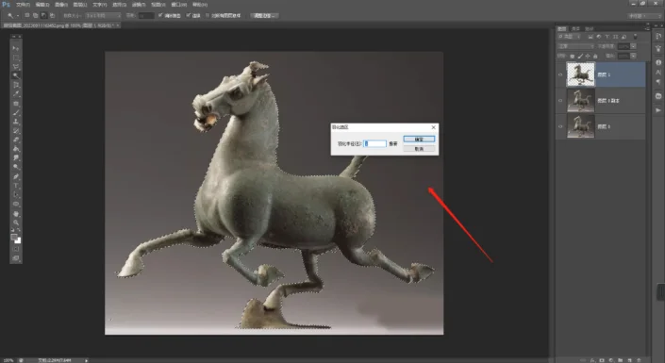This screenshot has width=665, height=363.
Task: Select the Eraser tool
Action: click(x=16, y=140)
